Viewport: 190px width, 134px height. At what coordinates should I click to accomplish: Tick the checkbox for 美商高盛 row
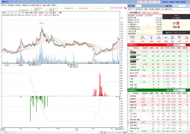pos(129,96)
